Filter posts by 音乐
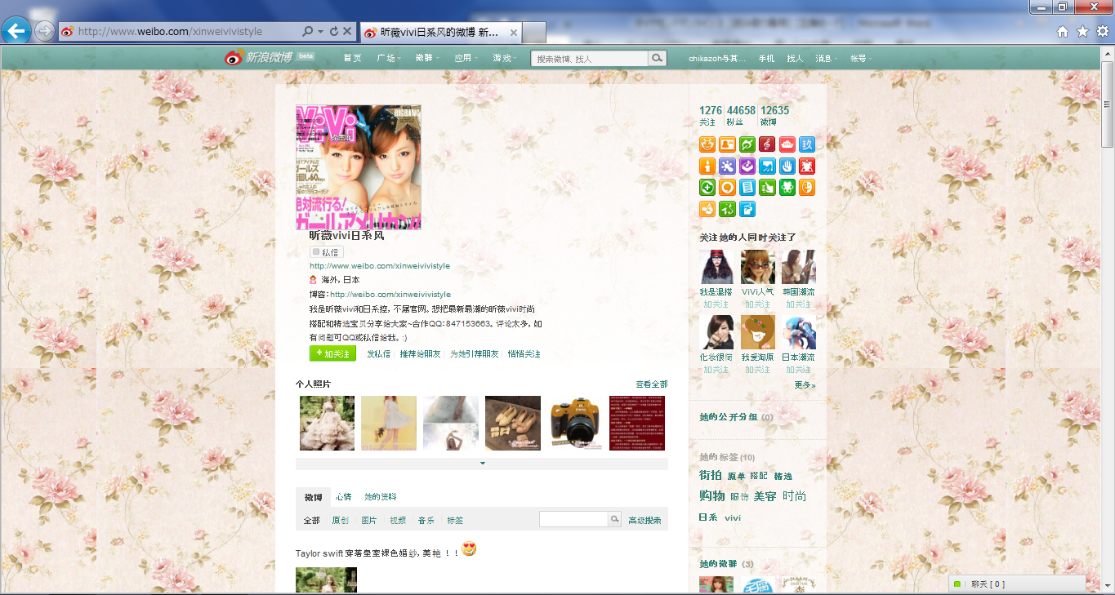 click(x=426, y=520)
